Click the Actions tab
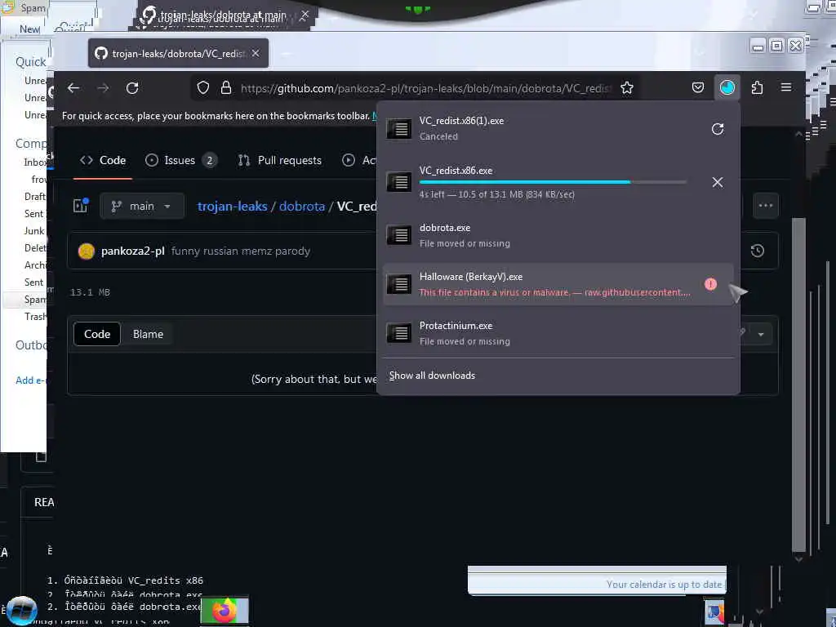Viewport: 836px width, 627px height. pyautogui.click(x=359, y=161)
